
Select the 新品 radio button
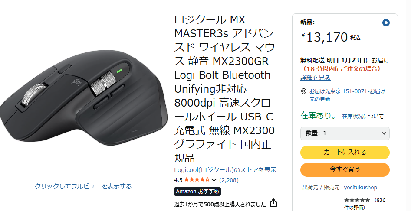pyautogui.click(x=386, y=23)
